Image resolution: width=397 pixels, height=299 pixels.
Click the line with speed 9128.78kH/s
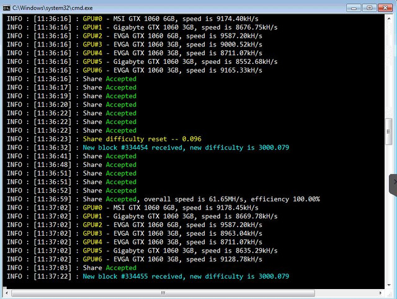[x=135, y=259]
